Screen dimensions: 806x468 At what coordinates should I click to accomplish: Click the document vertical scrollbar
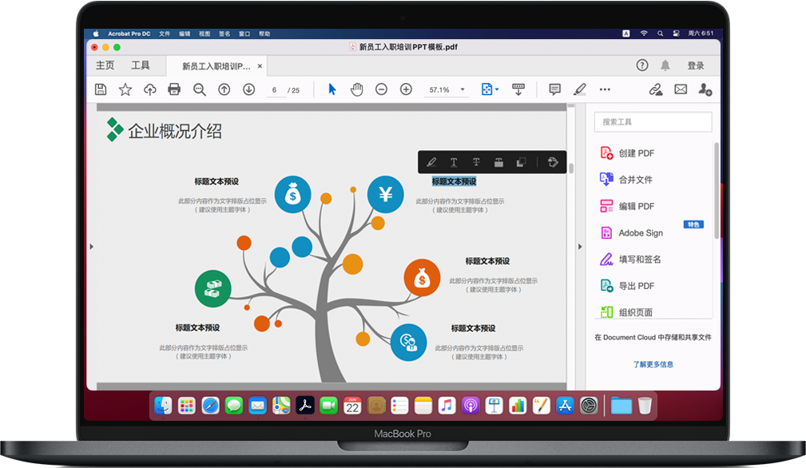coord(570,168)
